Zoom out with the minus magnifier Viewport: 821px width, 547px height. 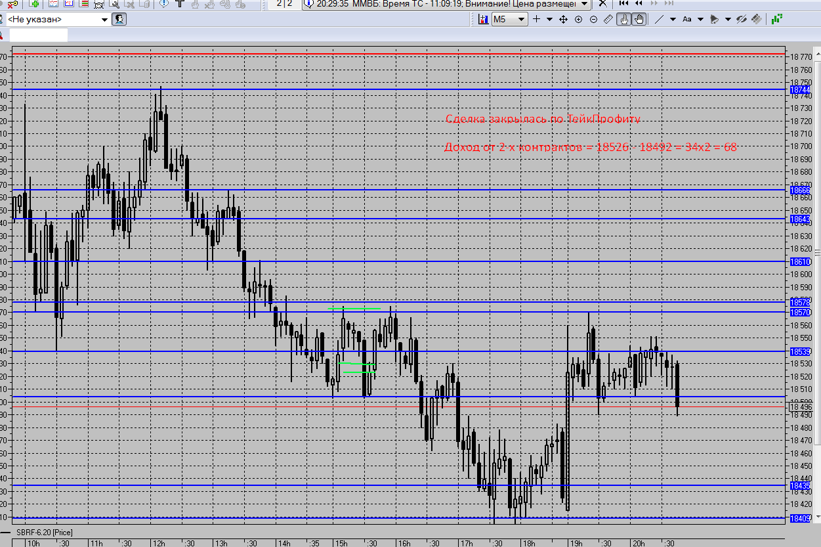pyautogui.click(x=593, y=19)
